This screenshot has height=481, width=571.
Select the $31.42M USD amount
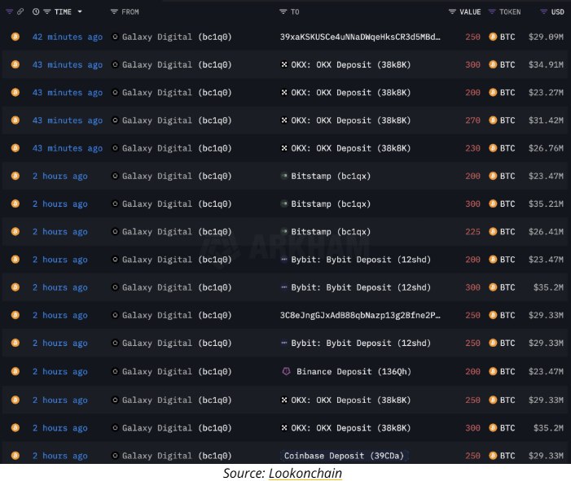(x=546, y=120)
